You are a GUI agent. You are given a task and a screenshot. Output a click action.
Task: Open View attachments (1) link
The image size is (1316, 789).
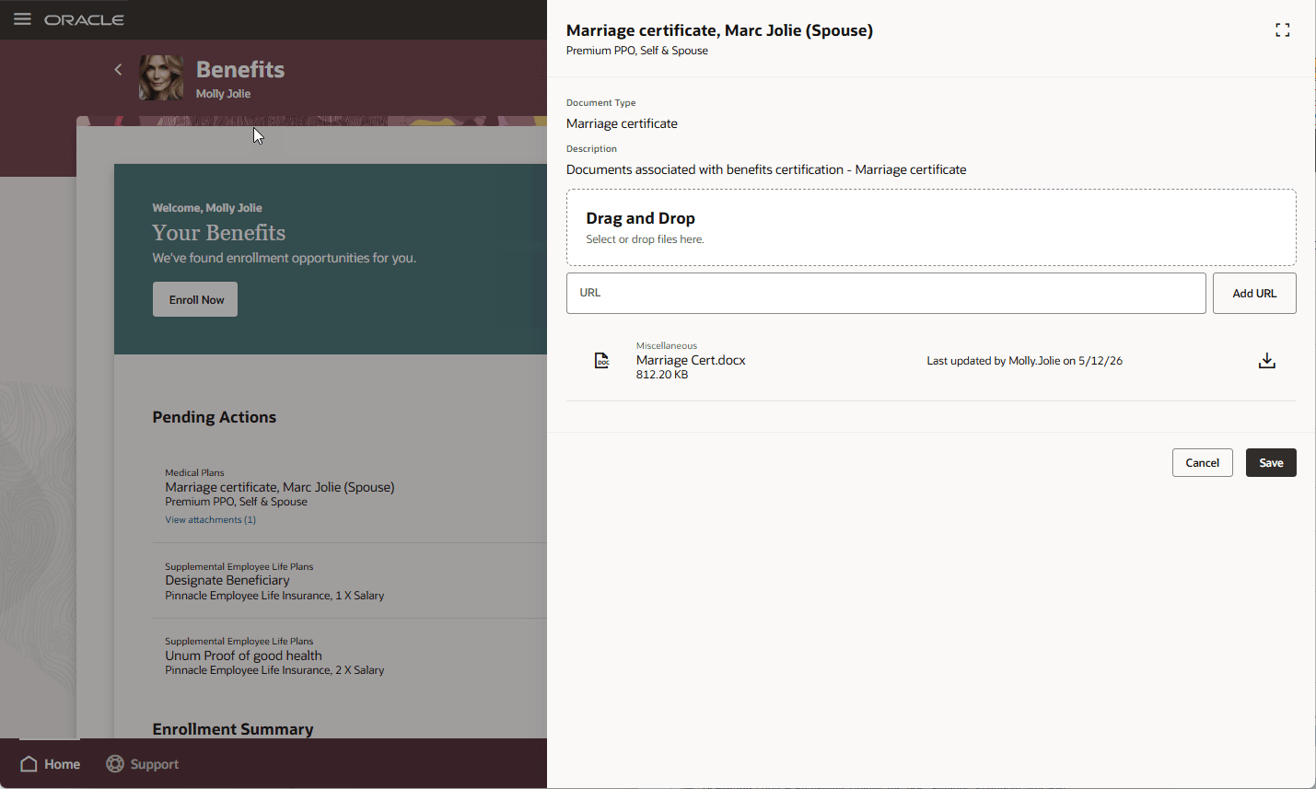(x=211, y=519)
